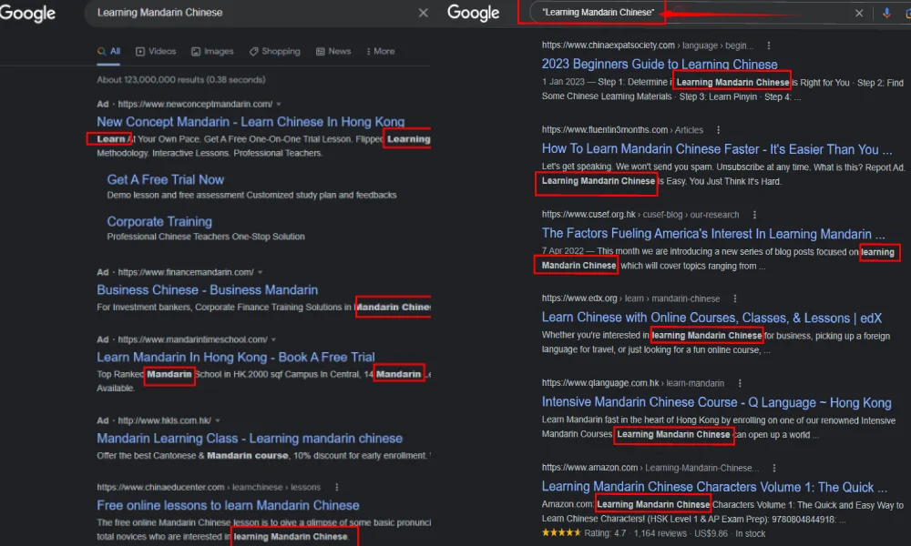Start voice search via microphone icon

click(x=886, y=13)
